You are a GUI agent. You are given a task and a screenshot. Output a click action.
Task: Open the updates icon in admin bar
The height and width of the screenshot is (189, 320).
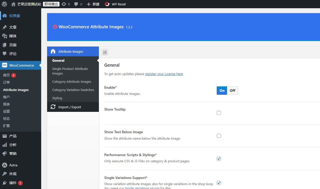tap(66, 4)
